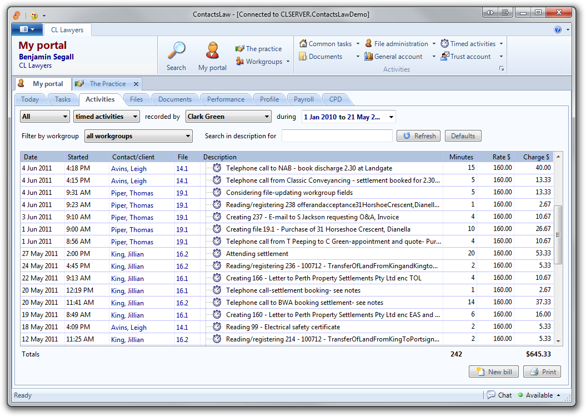Click the Timed activities clock icon
Image resolution: width=586 pixels, height=417 pixels.
(444, 44)
